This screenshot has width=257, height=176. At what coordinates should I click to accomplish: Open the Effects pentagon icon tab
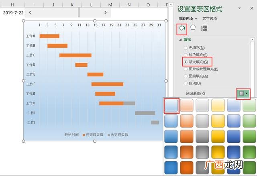coord(193,28)
